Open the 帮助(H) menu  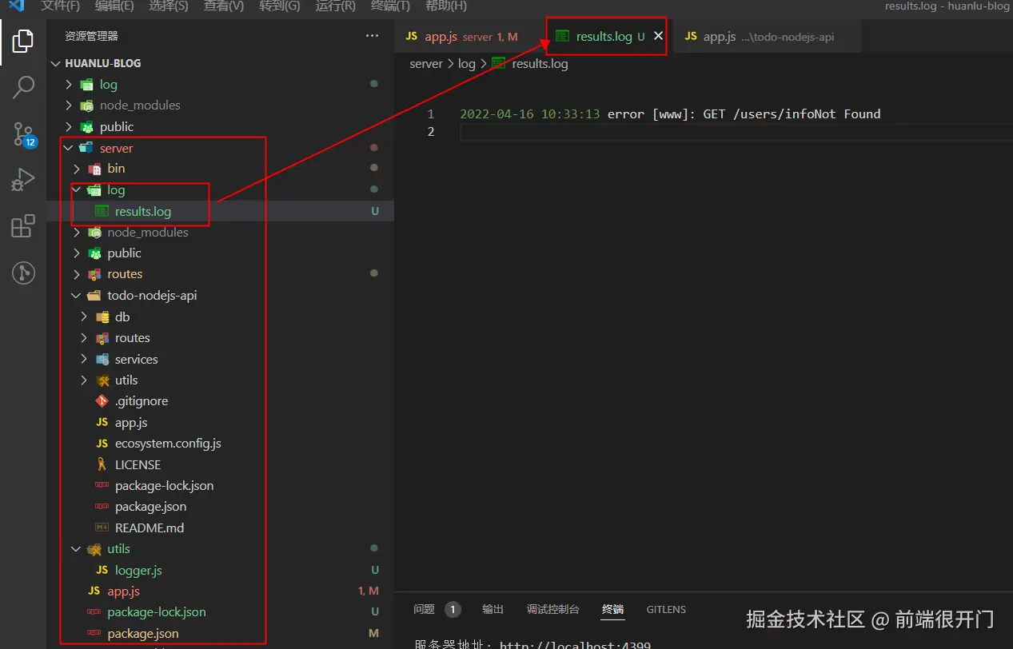446,6
